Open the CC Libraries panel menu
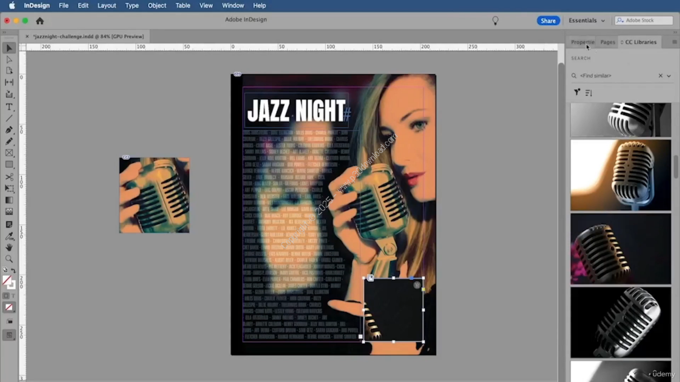The width and height of the screenshot is (680, 382). [x=674, y=42]
